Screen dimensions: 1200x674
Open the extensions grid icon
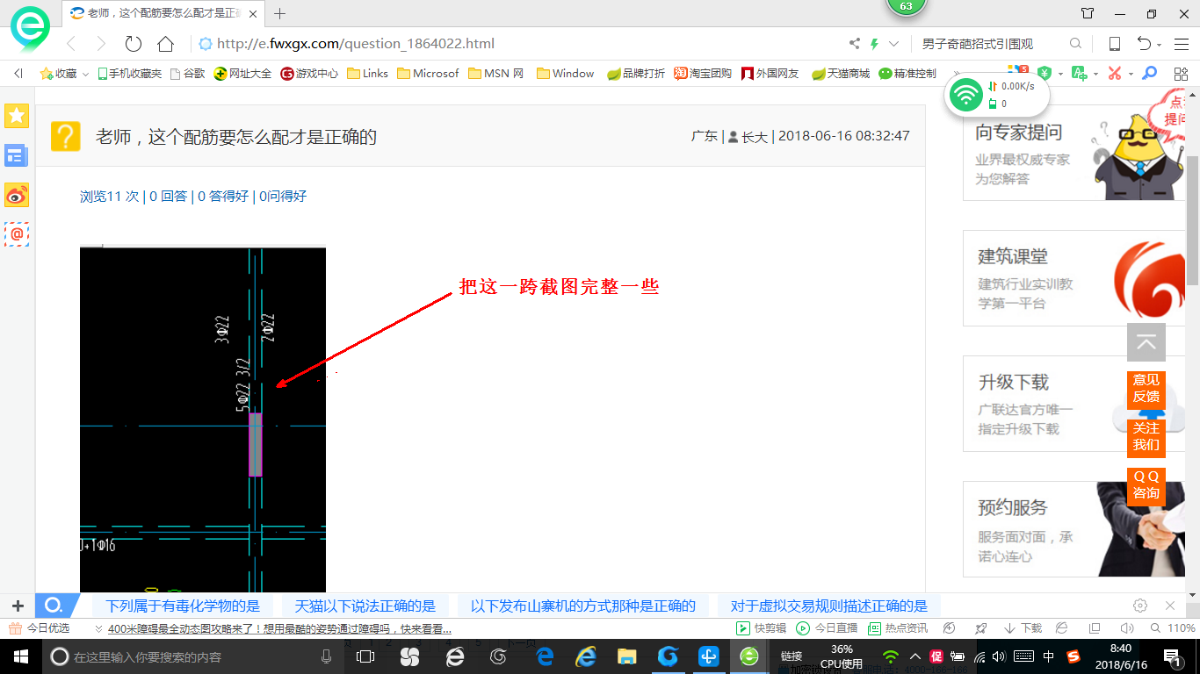[x=1180, y=74]
